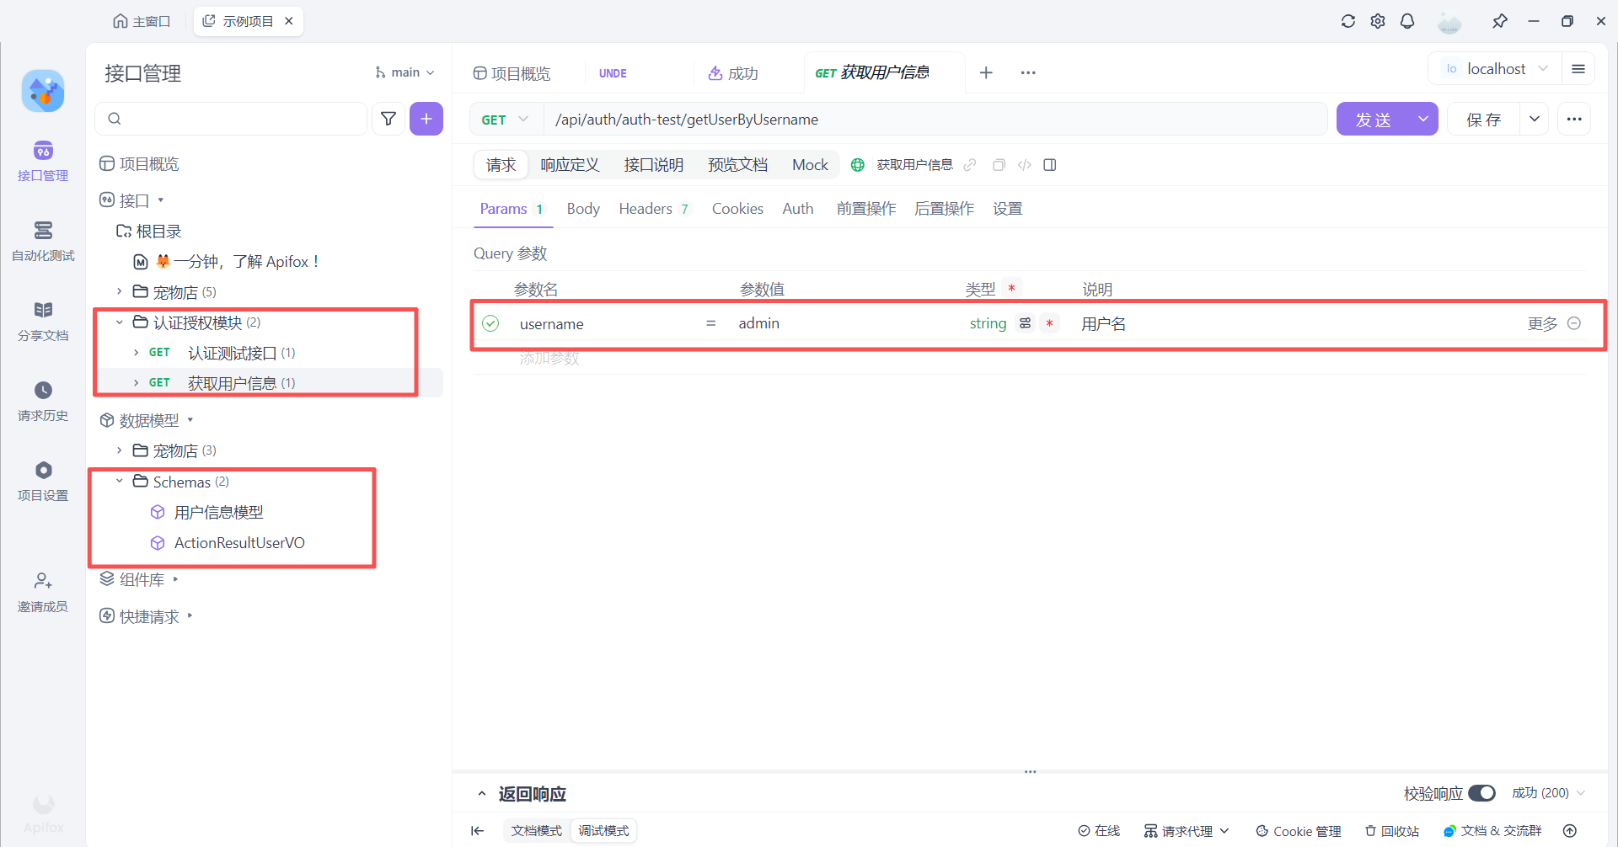Uncheck the username query parameter
Screen dimensions: 1618x847
(490, 323)
